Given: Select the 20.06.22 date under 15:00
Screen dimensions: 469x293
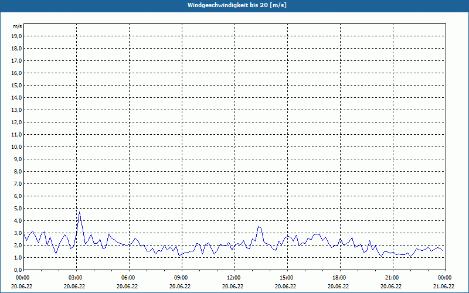Looking at the screenshot, I should click(286, 287).
